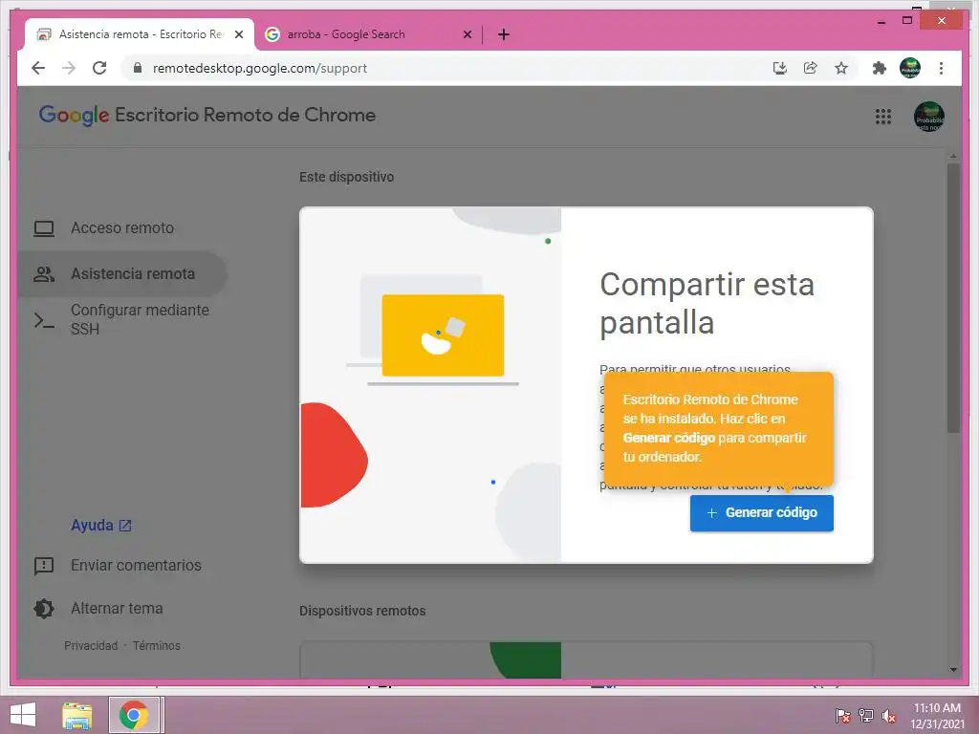Click the muted volume tray icon
The width and height of the screenshot is (979, 734).
tap(889, 715)
